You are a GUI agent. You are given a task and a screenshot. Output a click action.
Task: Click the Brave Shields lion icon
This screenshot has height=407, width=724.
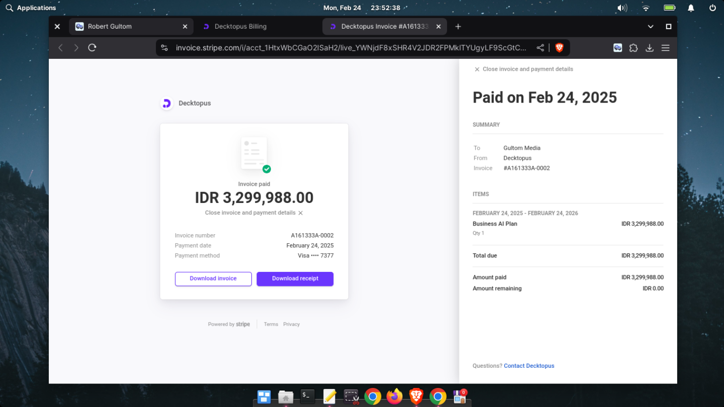coord(559,48)
